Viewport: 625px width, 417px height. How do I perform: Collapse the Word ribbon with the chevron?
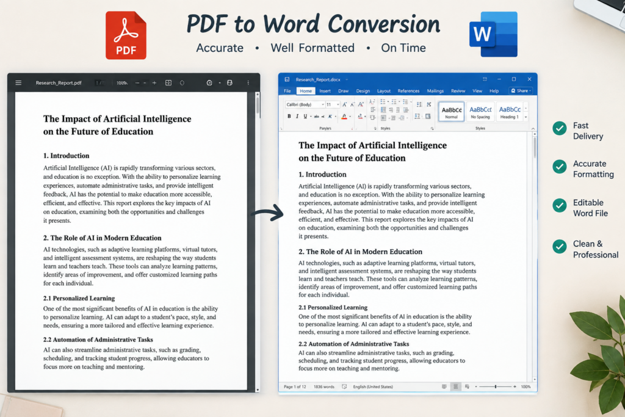point(533,128)
